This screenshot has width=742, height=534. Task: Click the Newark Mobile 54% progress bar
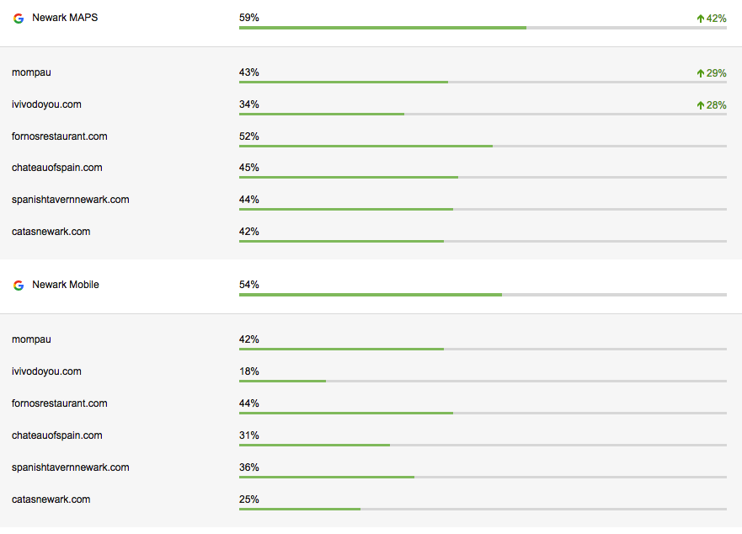click(483, 295)
